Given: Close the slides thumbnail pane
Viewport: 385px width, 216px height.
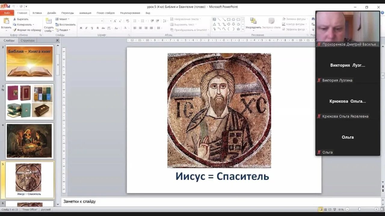Looking at the screenshot, I should (57, 40).
